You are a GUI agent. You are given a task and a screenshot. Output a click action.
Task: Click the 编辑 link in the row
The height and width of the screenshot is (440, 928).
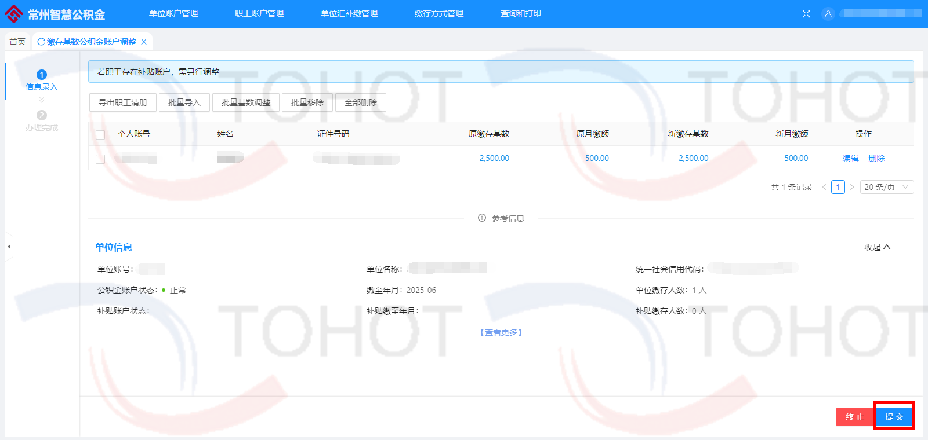click(850, 158)
